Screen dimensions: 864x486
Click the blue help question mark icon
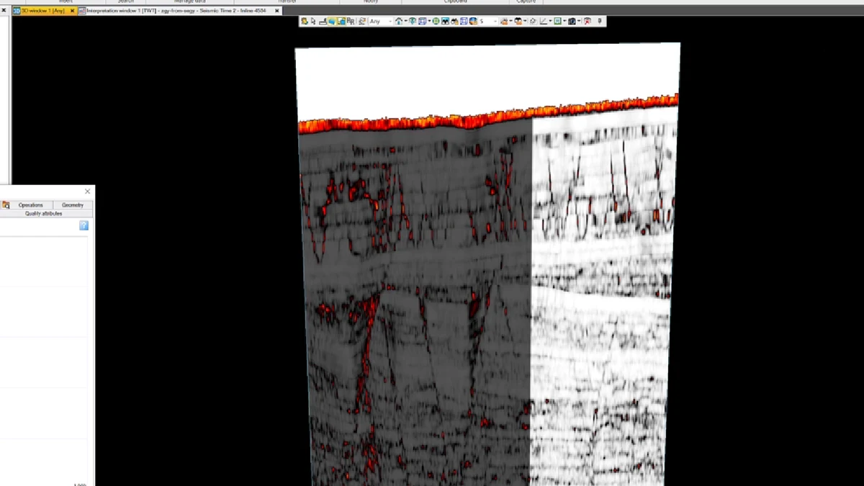point(84,226)
